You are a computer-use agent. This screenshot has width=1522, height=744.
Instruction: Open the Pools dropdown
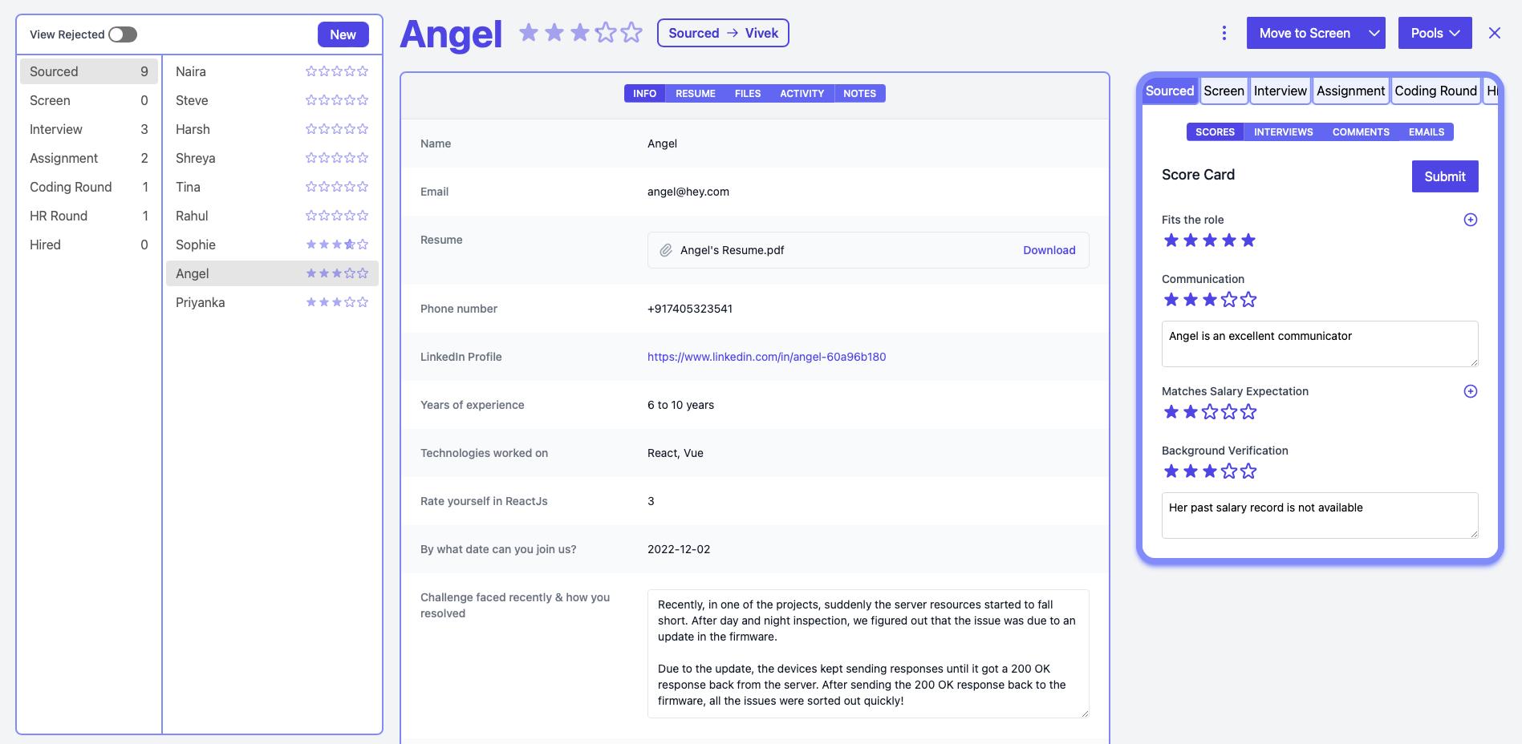coord(1435,33)
